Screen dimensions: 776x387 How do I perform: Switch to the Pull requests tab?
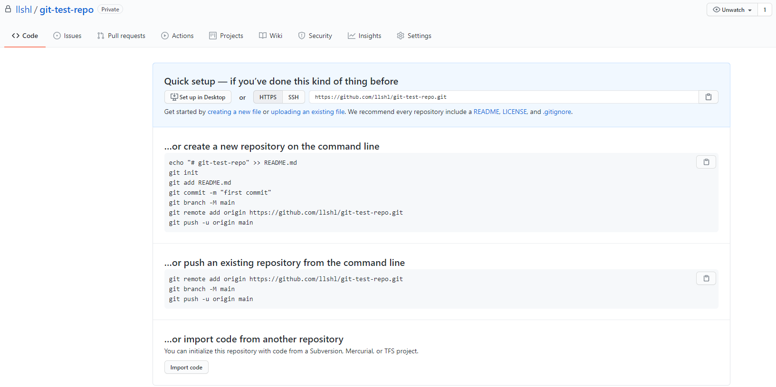[121, 36]
